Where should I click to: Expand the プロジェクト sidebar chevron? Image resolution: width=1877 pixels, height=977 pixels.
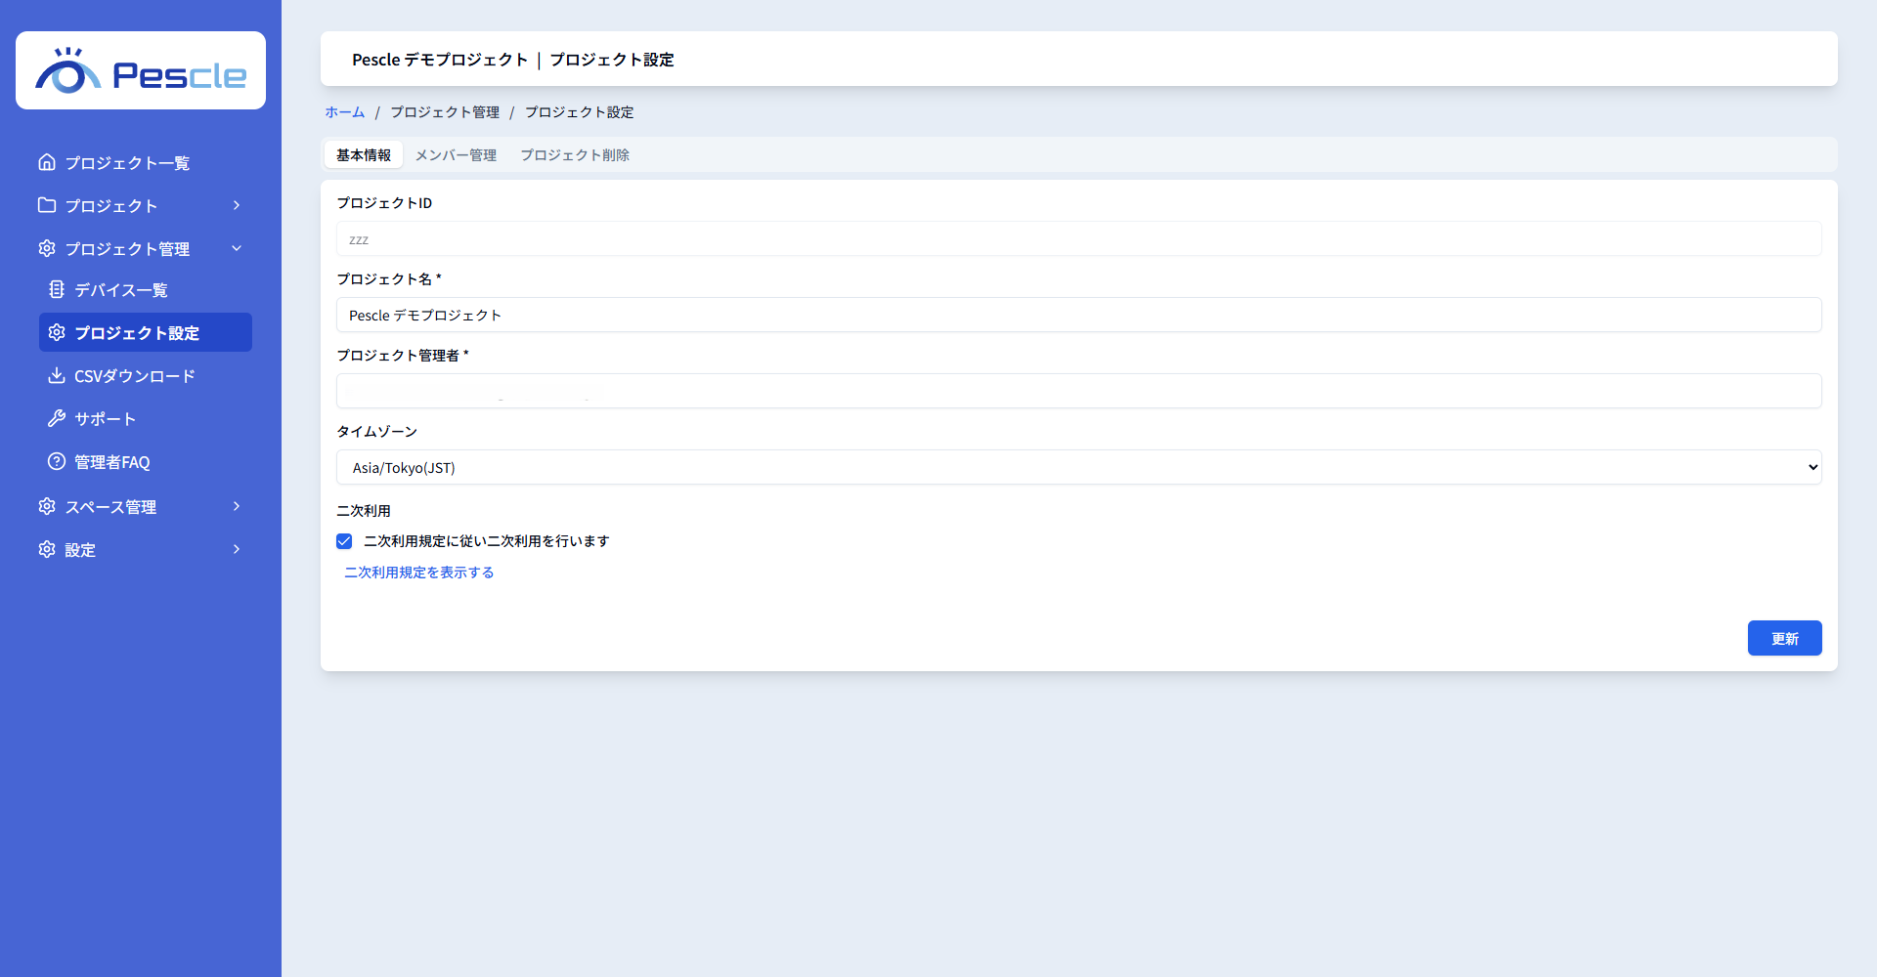click(x=237, y=205)
